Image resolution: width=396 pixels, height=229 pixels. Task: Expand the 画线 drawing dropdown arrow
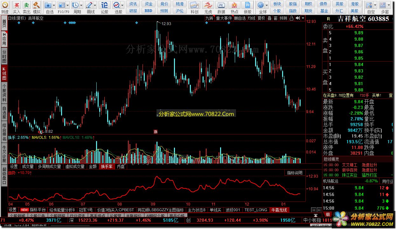(x=95, y=5)
